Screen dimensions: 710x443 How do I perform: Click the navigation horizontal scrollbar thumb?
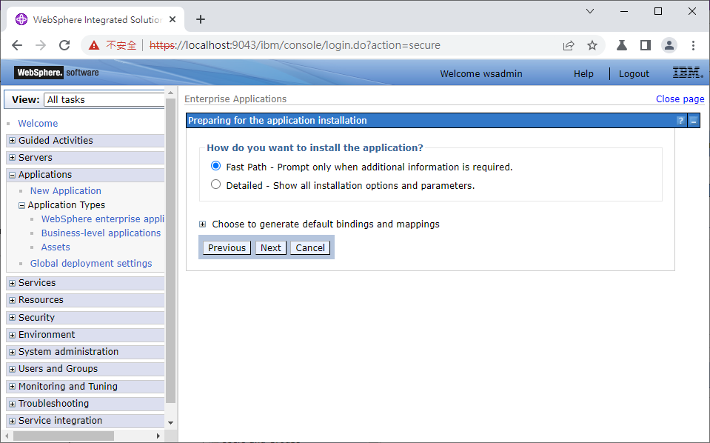64,436
